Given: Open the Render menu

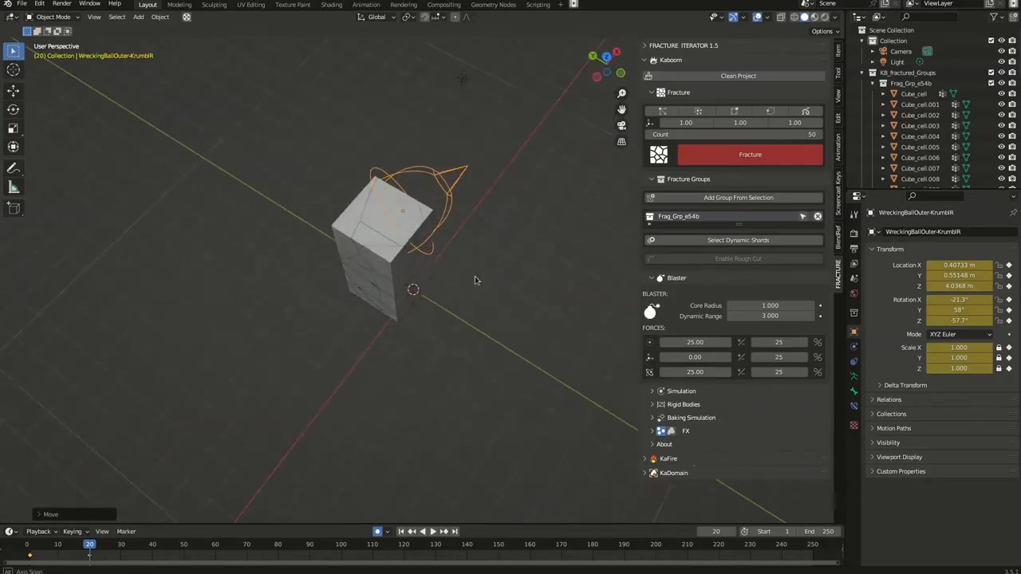Looking at the screenshot, I should [61, 4].
